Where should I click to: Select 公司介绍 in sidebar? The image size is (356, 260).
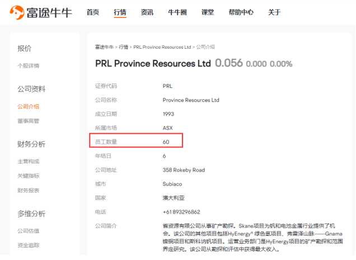point(29,106)
